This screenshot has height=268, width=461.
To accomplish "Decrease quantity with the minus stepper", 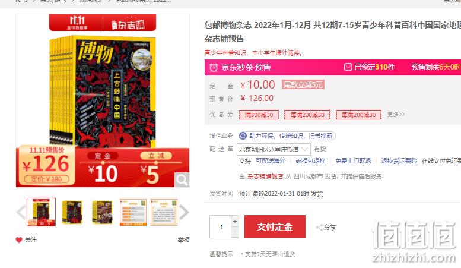I will pyautogui.click(x=235, y=232).
